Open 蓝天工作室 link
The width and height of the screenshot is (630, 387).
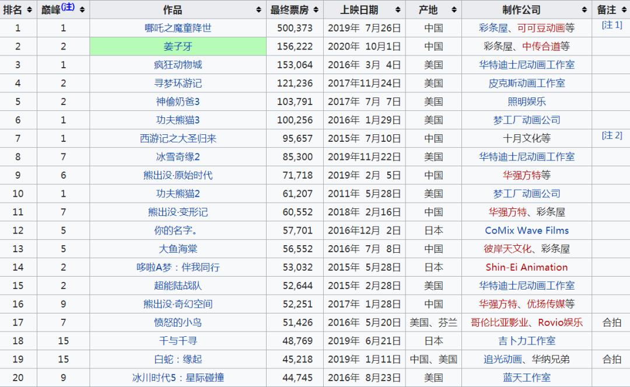coord(527,378)
